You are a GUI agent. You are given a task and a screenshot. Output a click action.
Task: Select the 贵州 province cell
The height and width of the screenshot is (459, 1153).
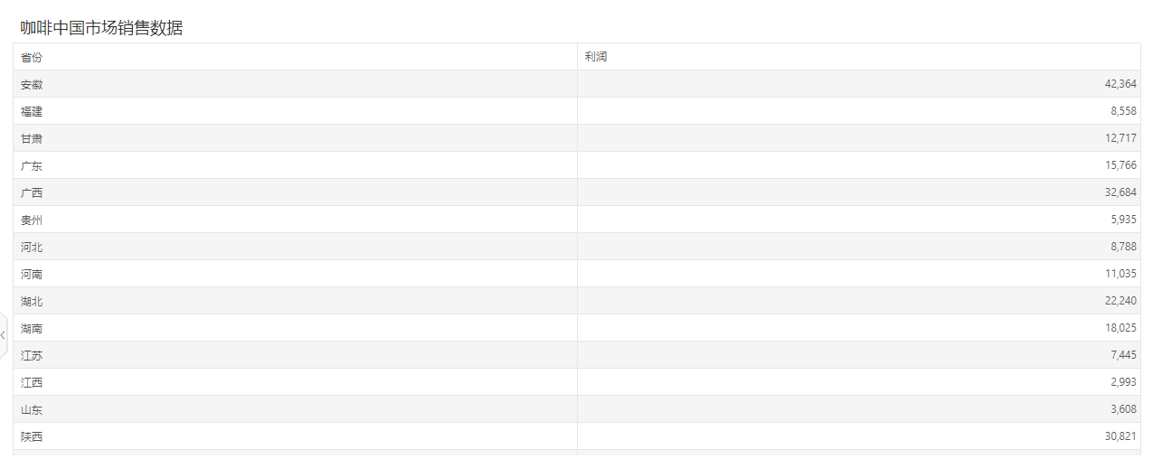(x=295, y=220)
